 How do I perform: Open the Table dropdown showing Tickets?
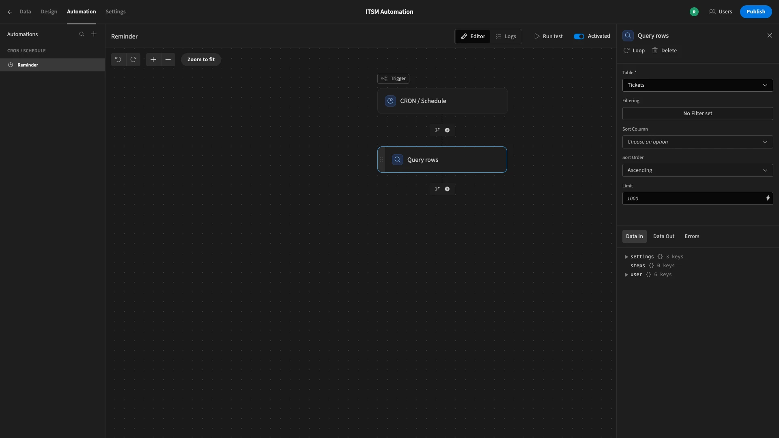[x=697, y=85]
